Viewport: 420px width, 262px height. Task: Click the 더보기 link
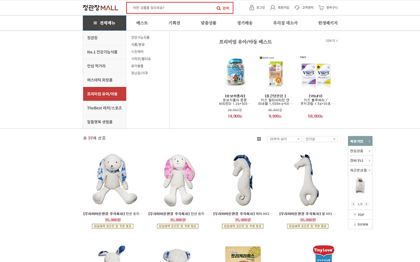(x=331, y=41)
